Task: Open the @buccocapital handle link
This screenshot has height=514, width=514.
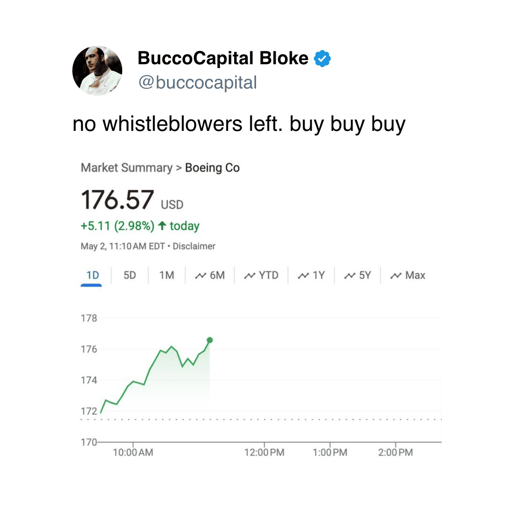Action: pyautogui.click(x=198, y=83)
